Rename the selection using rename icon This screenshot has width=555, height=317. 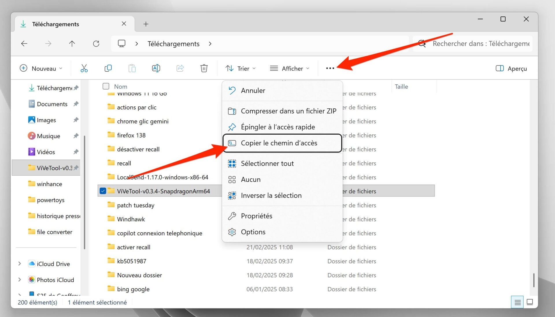(x=156, y=68)
